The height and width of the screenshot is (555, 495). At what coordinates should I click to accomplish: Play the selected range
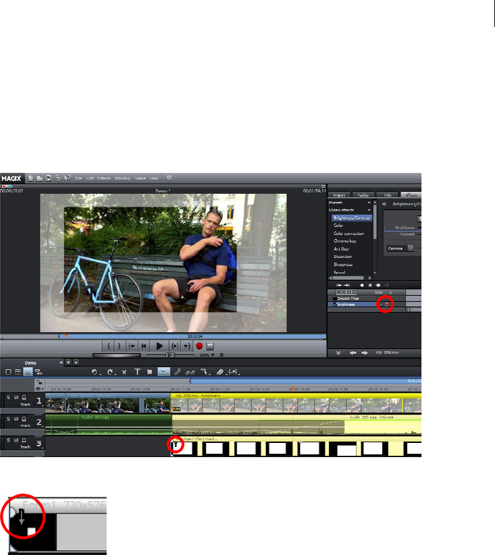tap(175, 346)
